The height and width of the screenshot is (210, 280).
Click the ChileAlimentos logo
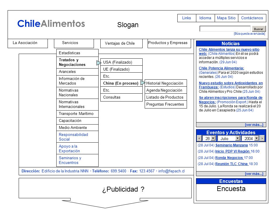tap(51, 24)
